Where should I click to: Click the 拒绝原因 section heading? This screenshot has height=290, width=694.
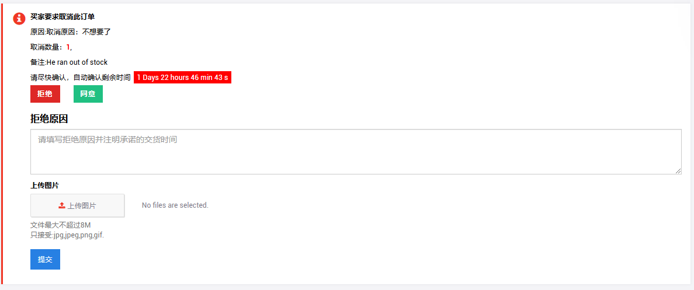click(49, 119)
